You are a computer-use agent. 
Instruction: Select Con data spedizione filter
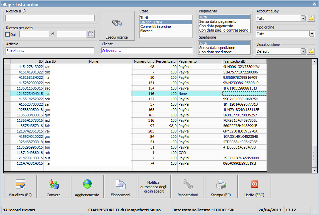[224, 52]
